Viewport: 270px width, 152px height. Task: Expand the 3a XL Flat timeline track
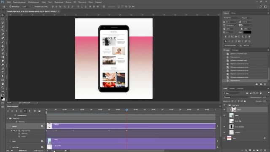click(x=10, y=147)
